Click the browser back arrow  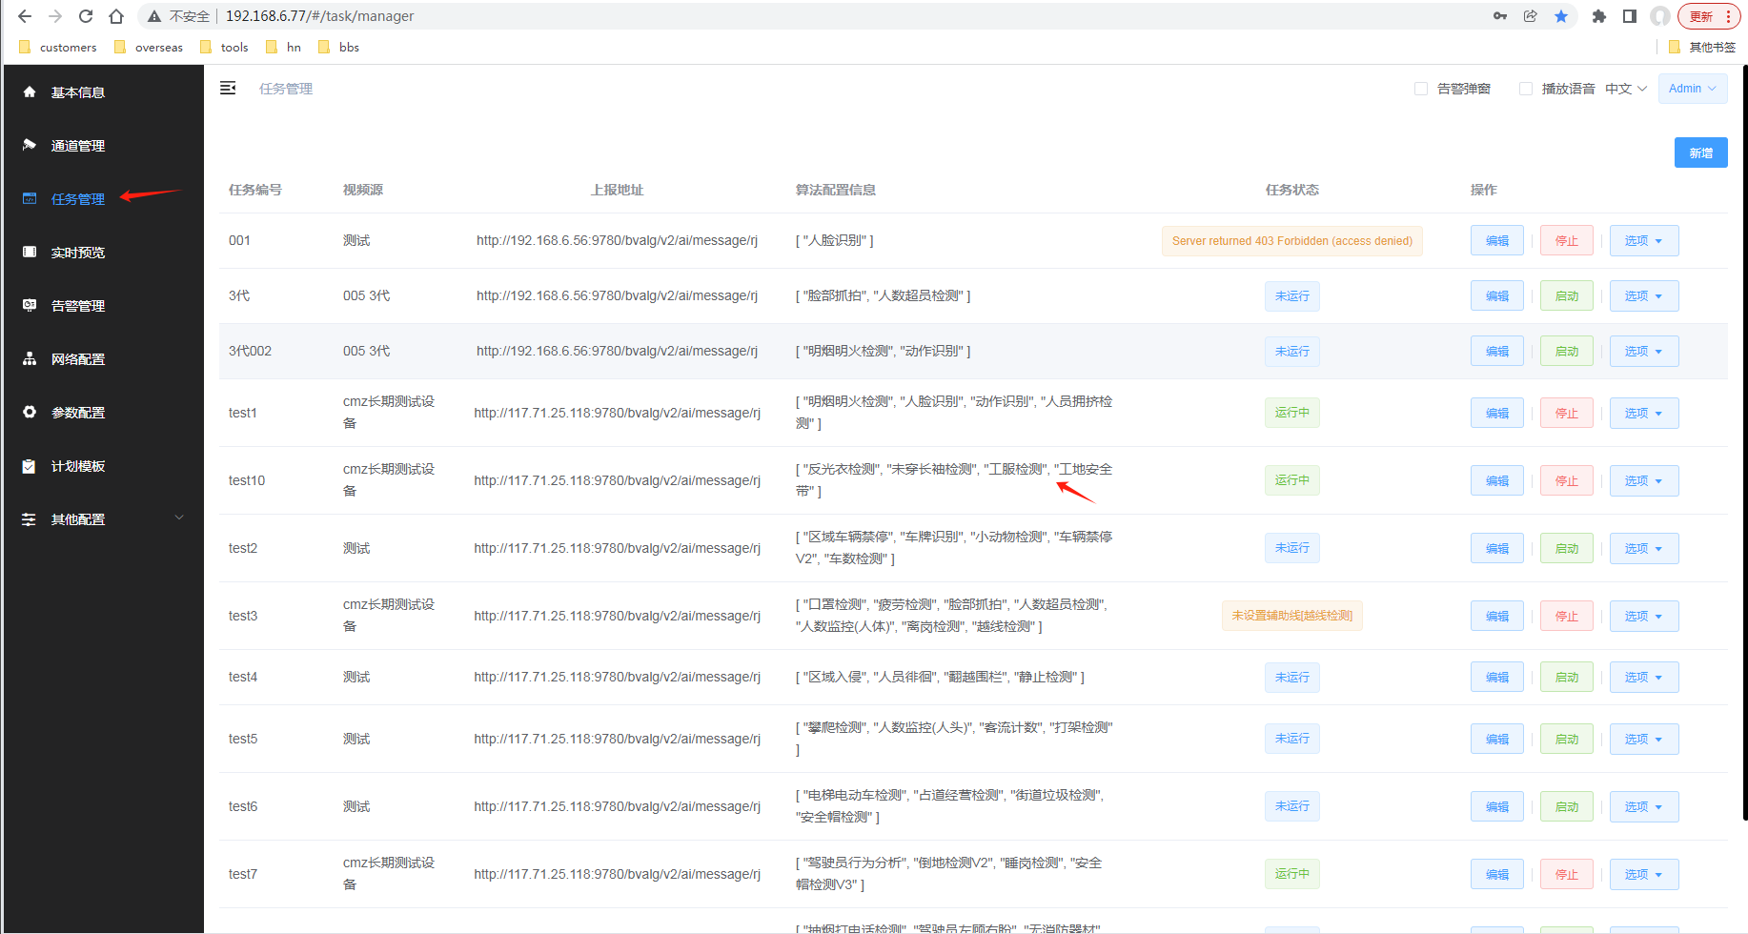(25, 16)
